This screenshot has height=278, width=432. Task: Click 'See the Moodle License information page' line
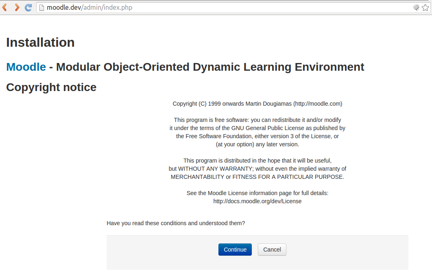(257, 193)
